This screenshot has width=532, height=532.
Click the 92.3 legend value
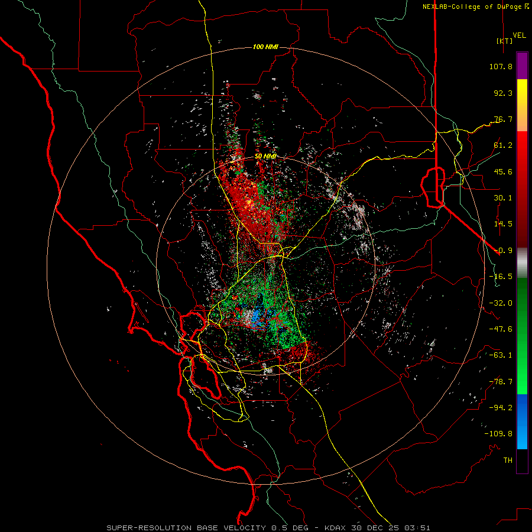tap(503, 93)
